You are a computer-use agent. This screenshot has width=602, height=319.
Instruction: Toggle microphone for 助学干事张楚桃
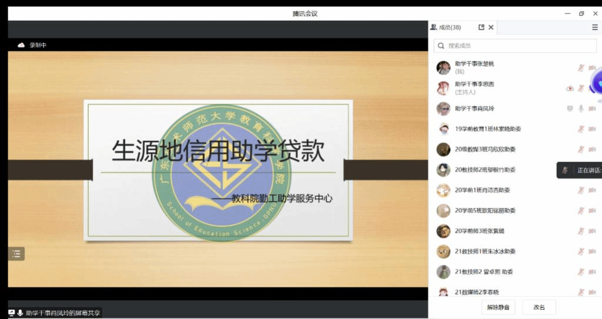tap(581, 68)
